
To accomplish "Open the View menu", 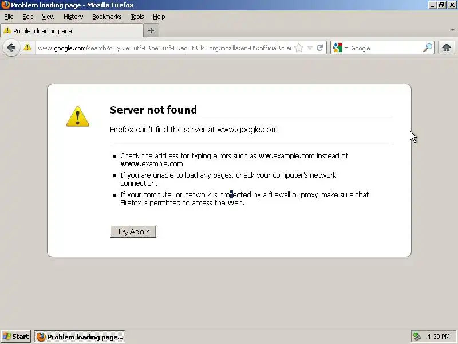I will tap(48, 17).
